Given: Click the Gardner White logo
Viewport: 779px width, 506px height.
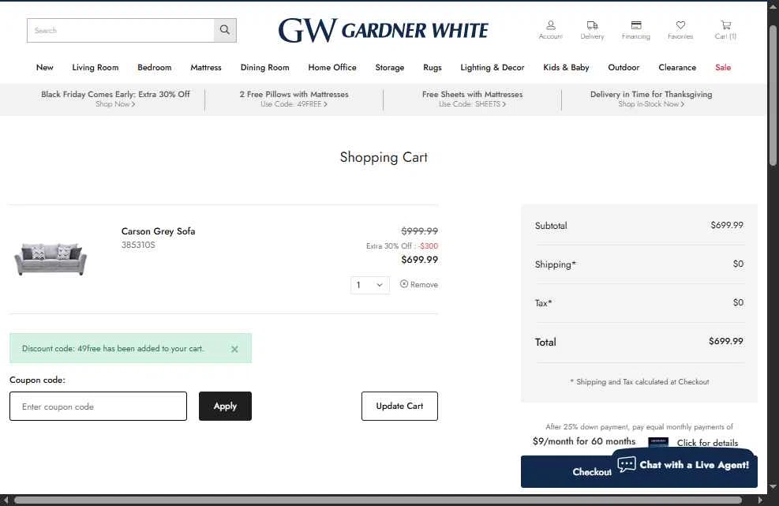Looking at the screenshot, I should click(x=383, y=30).
